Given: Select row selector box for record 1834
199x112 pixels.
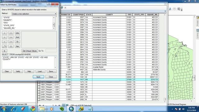Looking at the screenshot, I should (x=39, y=87).
